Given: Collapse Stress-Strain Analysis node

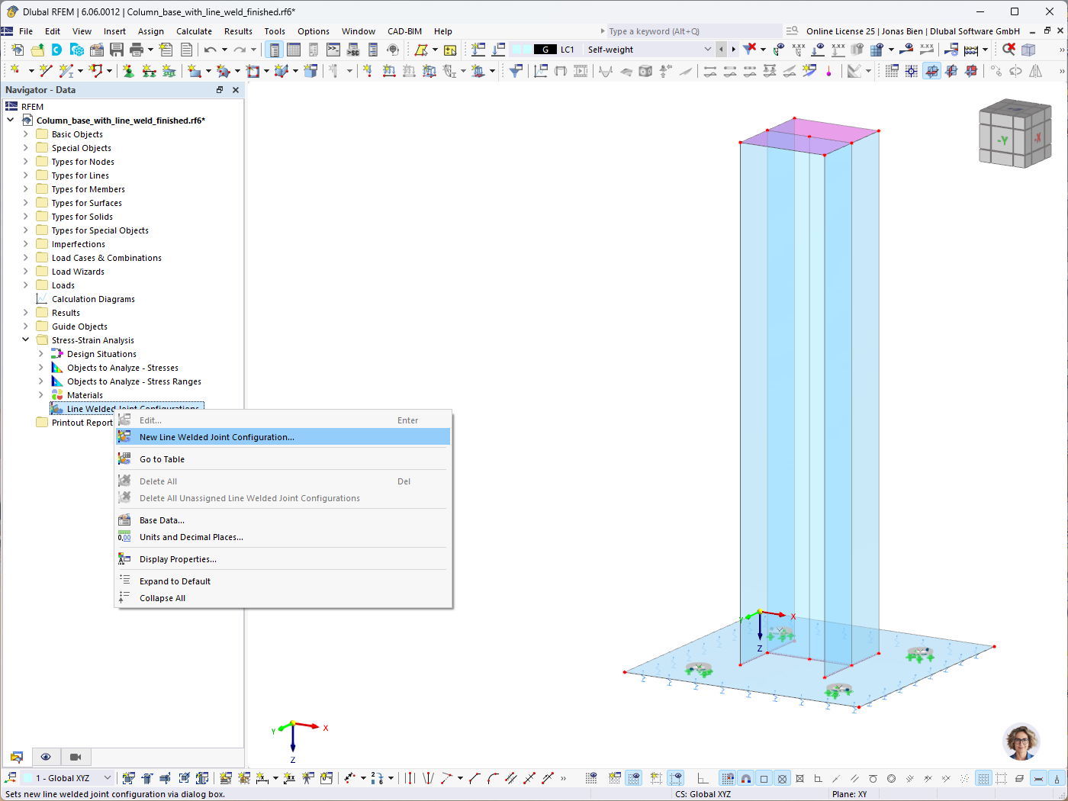Looking at the screenshot, I should click(x=26, y=340).
